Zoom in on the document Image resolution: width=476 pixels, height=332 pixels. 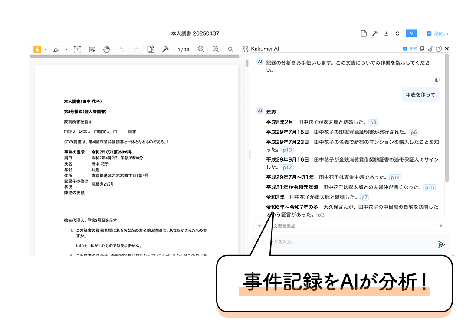click(216, 49)
